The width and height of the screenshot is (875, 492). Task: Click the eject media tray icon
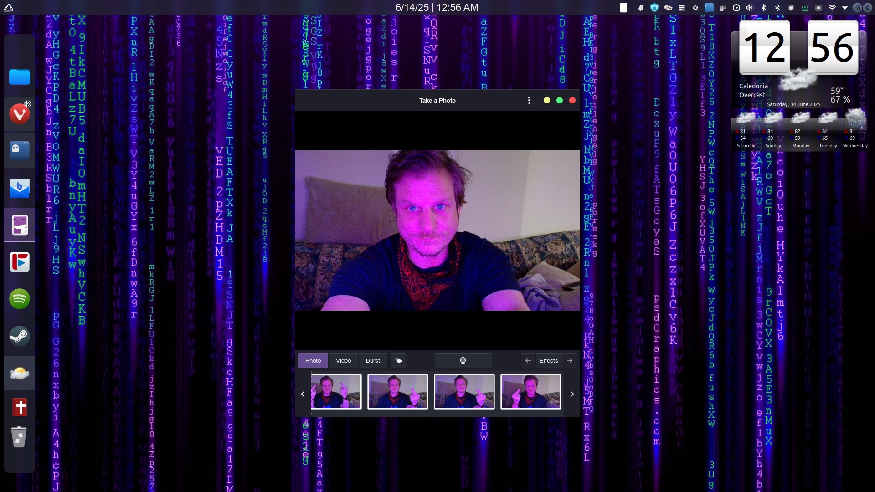pos(818,8)
